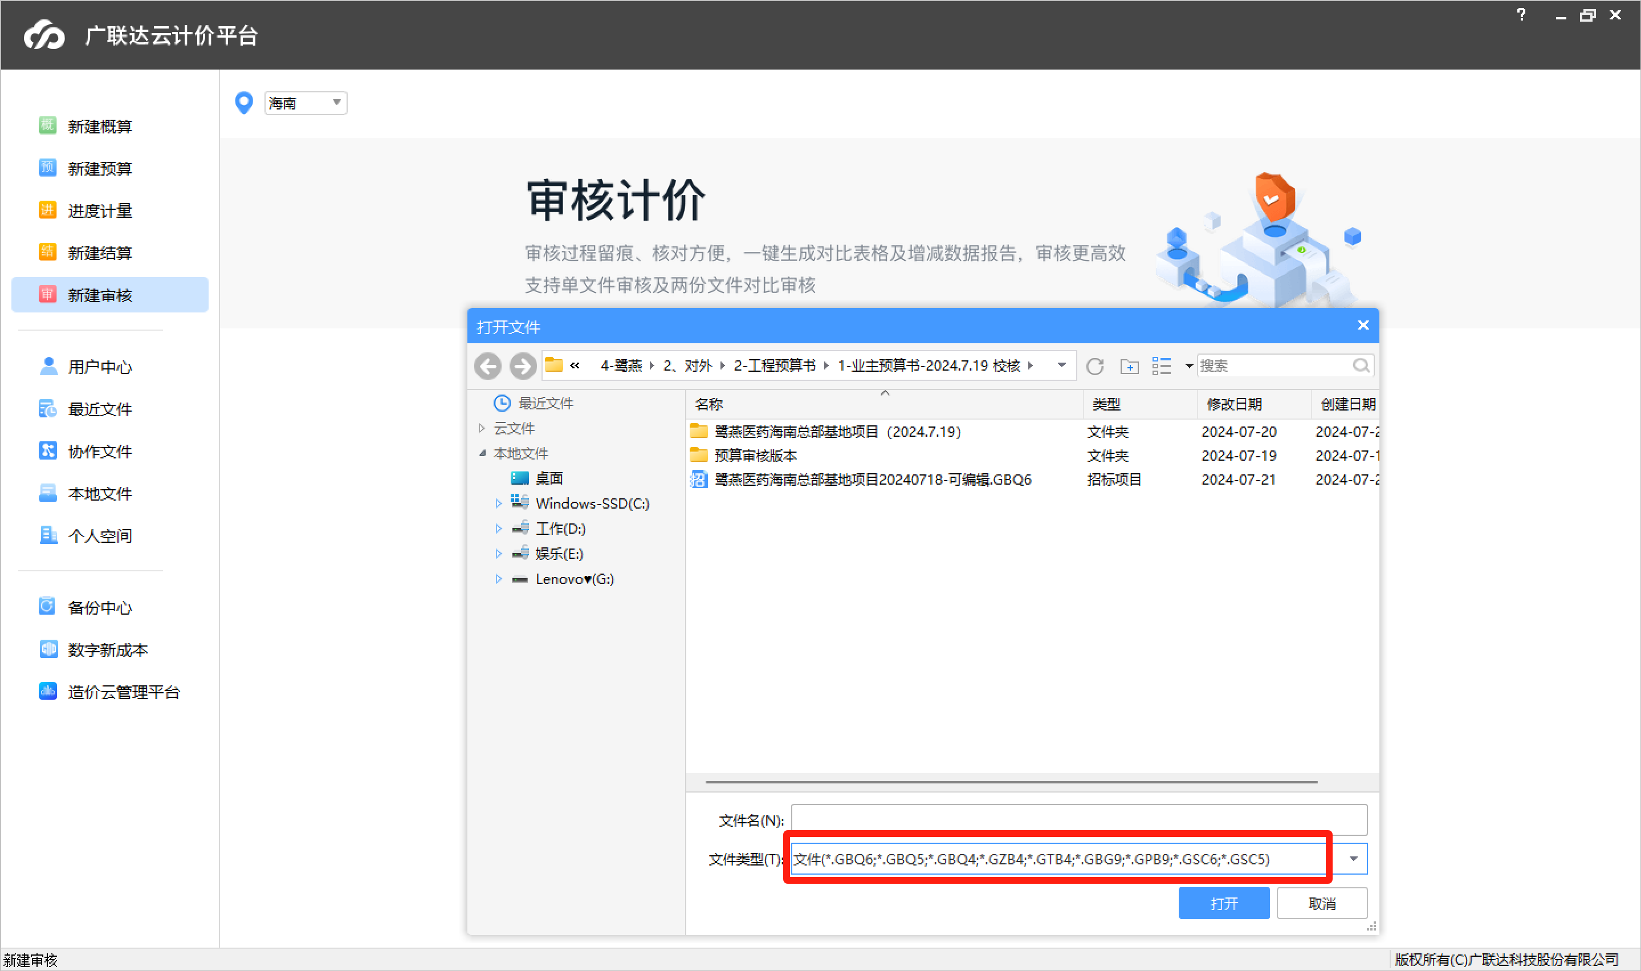The image size is (1641, 971).
Task: Click the GBQ6 file icon in file list
Action: (x=698, y=480)
